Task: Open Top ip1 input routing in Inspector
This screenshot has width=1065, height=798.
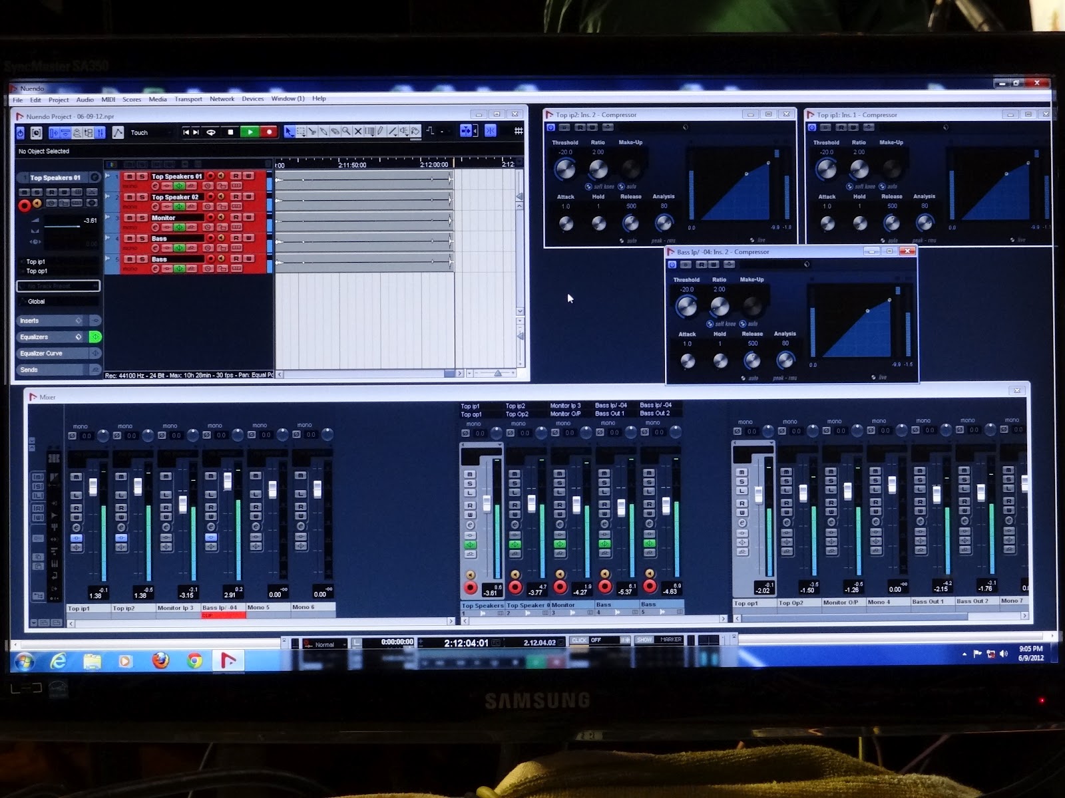Action: coord(59,261)
